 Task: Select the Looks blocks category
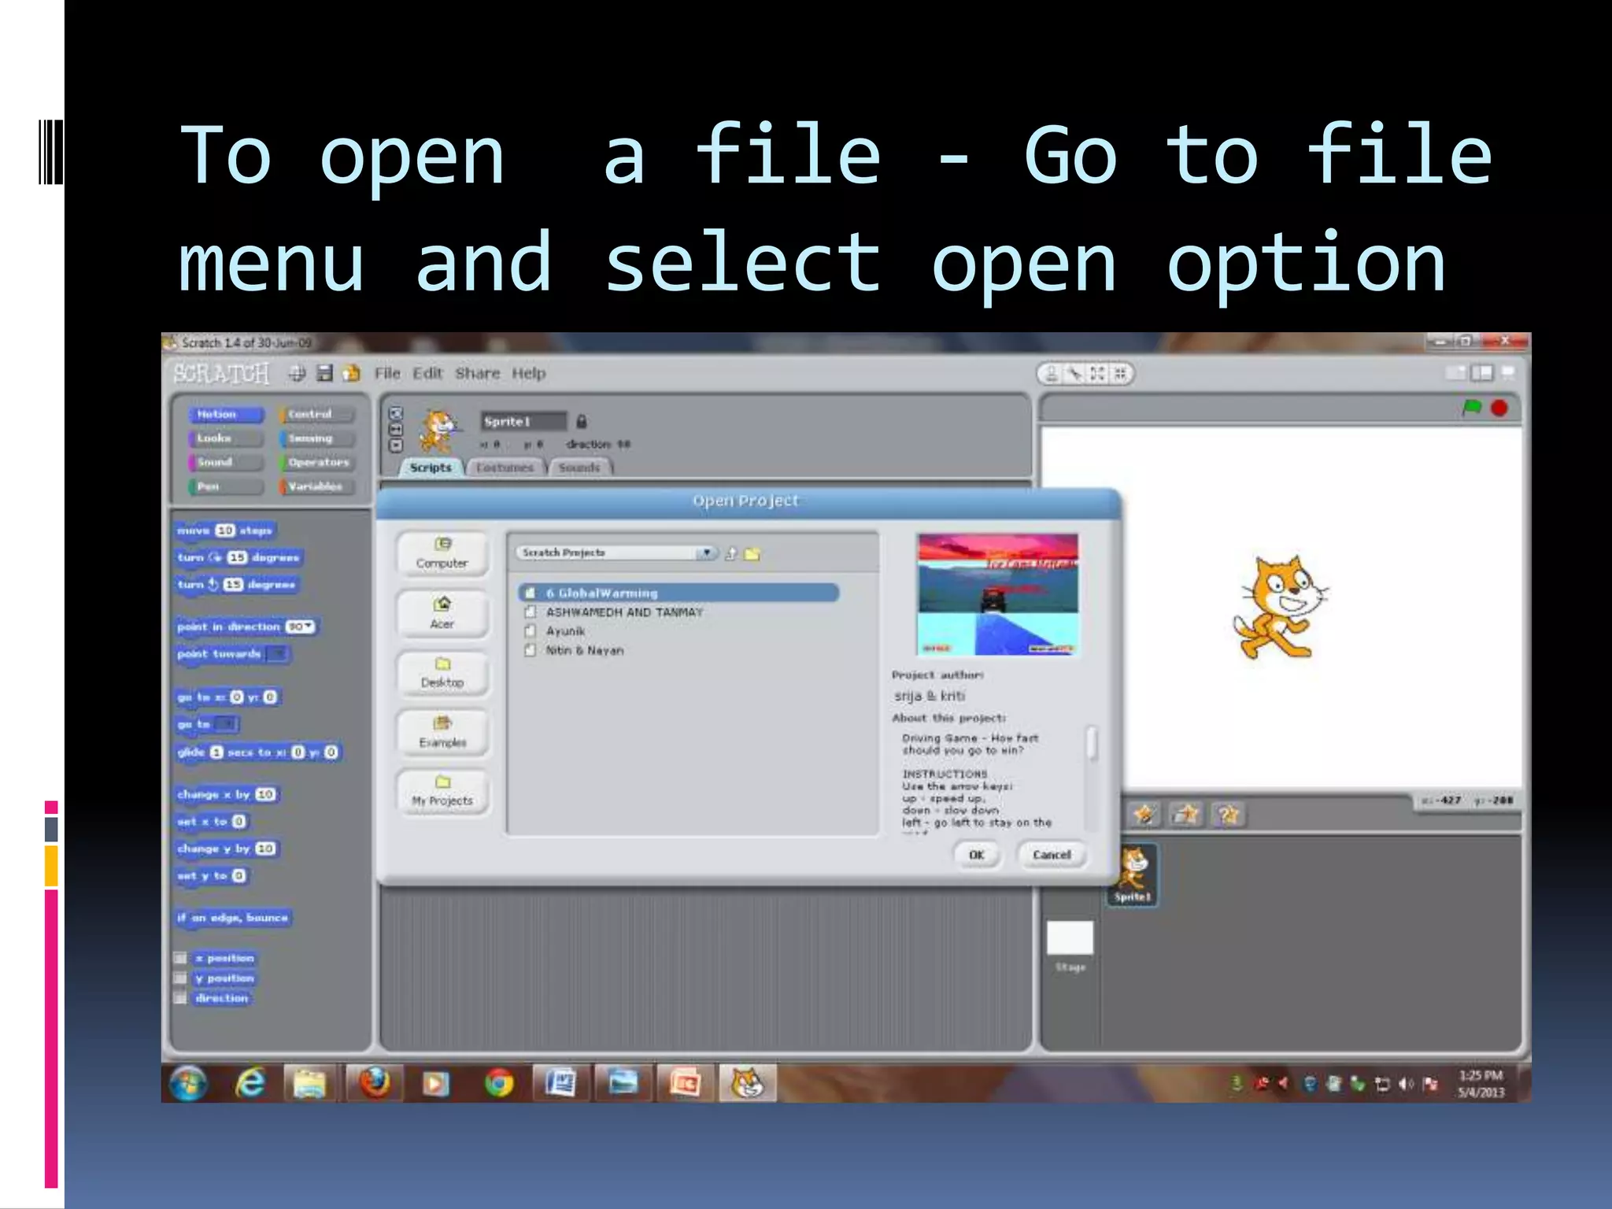tap(226, 438)
